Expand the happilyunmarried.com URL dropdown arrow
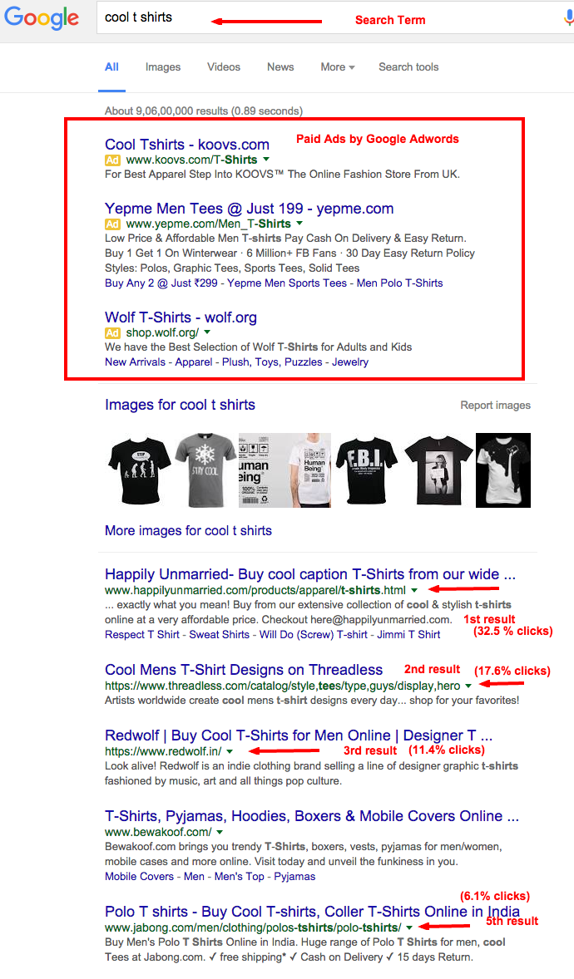 (x=414, y=590)
